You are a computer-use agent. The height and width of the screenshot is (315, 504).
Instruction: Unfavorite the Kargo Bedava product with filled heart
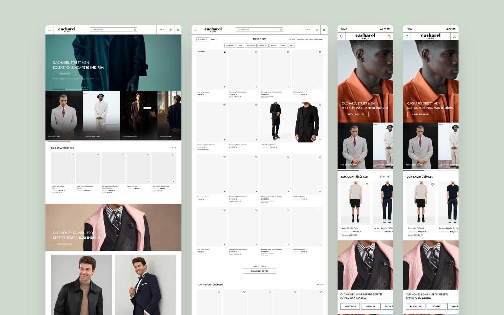click(x=224, y=52)
